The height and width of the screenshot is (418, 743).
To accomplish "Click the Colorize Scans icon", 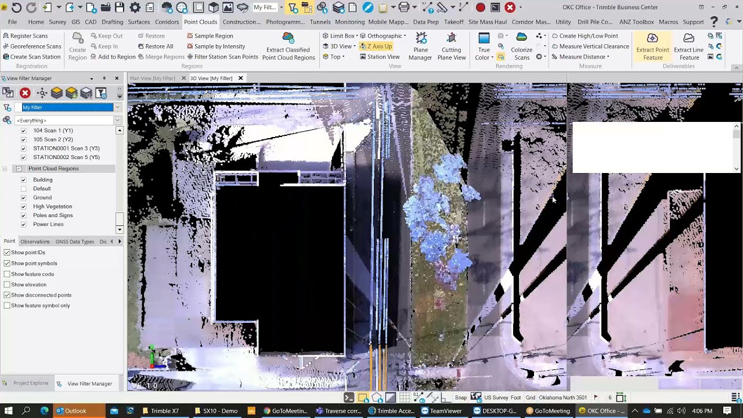I will pyautogui.click(x=522, y=46).
